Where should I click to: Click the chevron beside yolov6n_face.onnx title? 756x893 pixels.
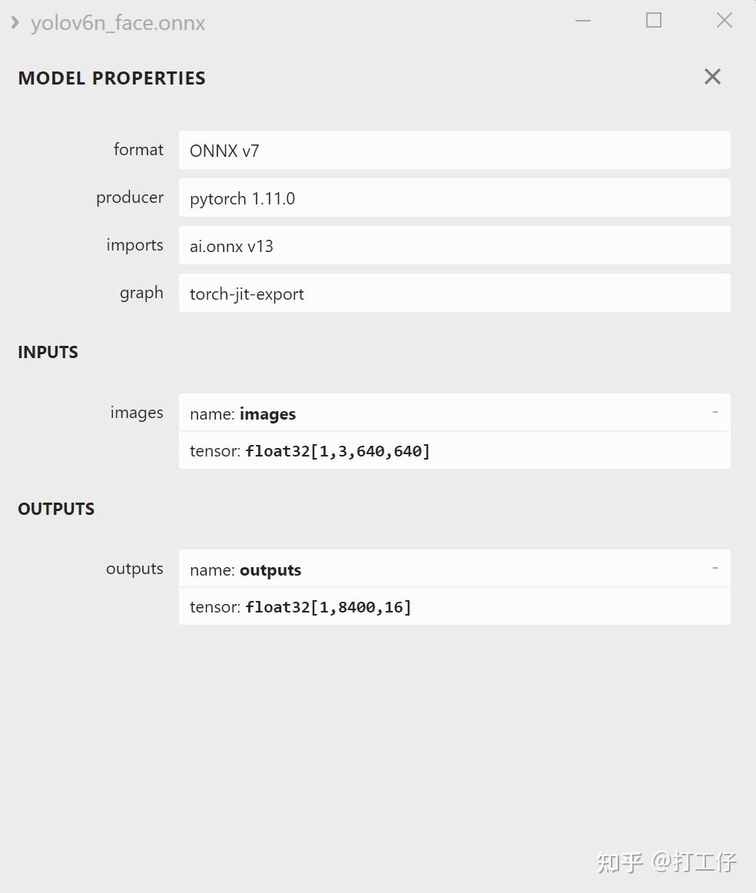pos(15,22)
